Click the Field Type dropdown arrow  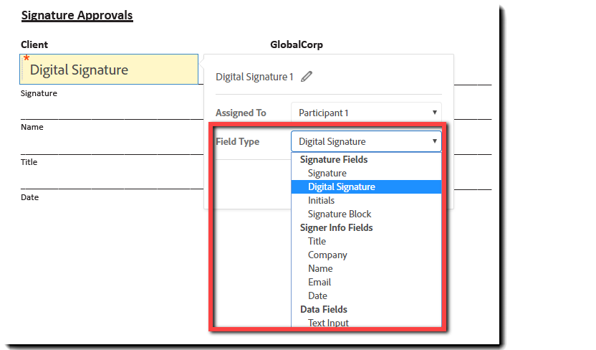pyautogui.click(x=434, y=141)
